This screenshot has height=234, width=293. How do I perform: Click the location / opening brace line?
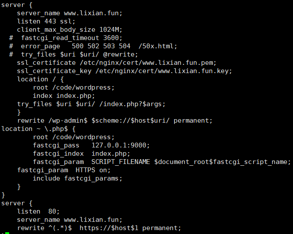(40, 79)
